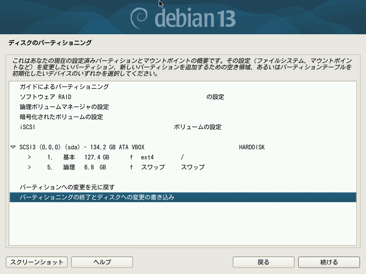Image resolution: width=366 pixels, height=274 pixels.
Task: Click the arrow beside partition 1
Action: (29, 158)
